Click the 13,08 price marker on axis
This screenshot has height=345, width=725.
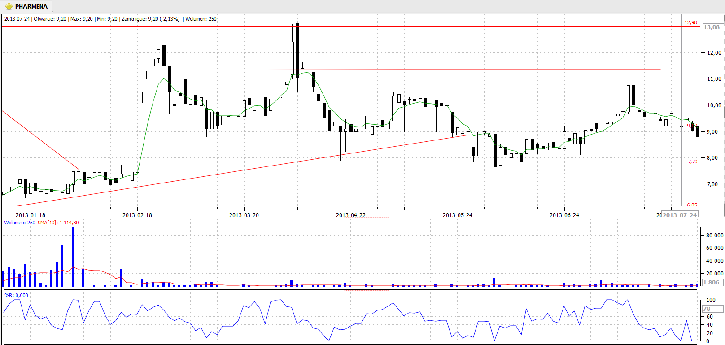(712, 27)
